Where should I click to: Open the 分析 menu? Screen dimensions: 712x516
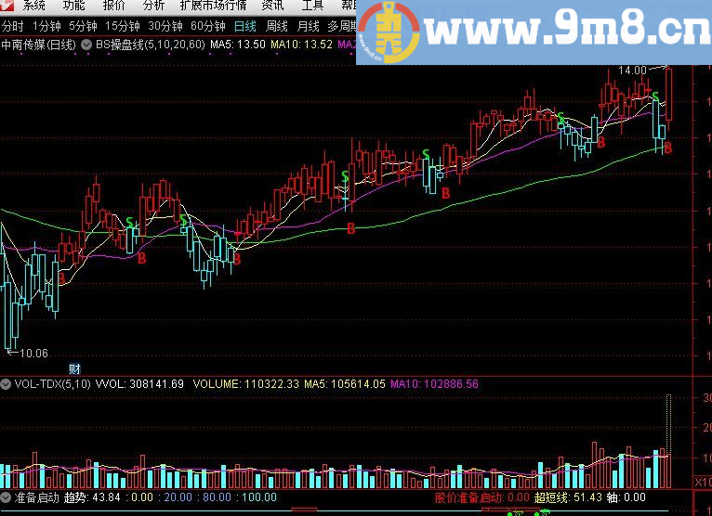click(x=153, y=5)
